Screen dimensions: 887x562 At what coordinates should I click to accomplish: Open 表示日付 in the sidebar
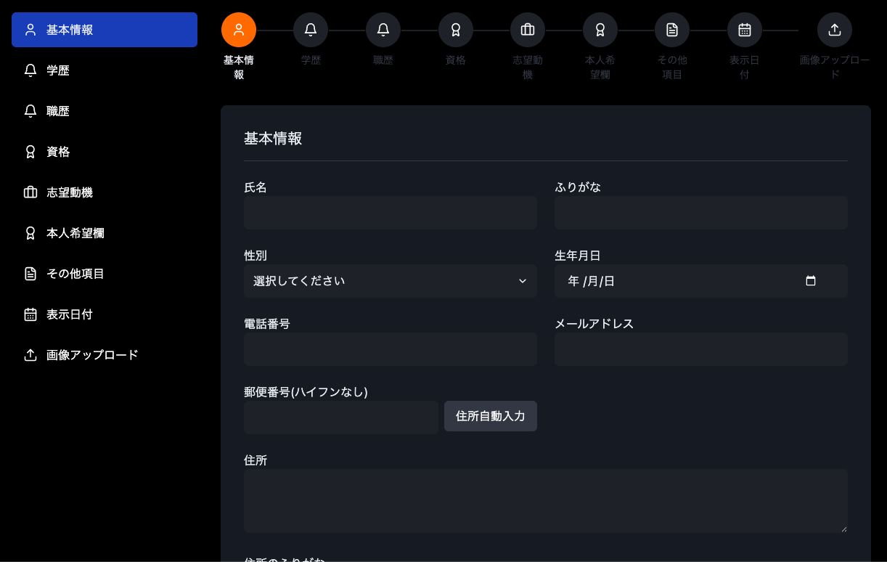[105, 314]
